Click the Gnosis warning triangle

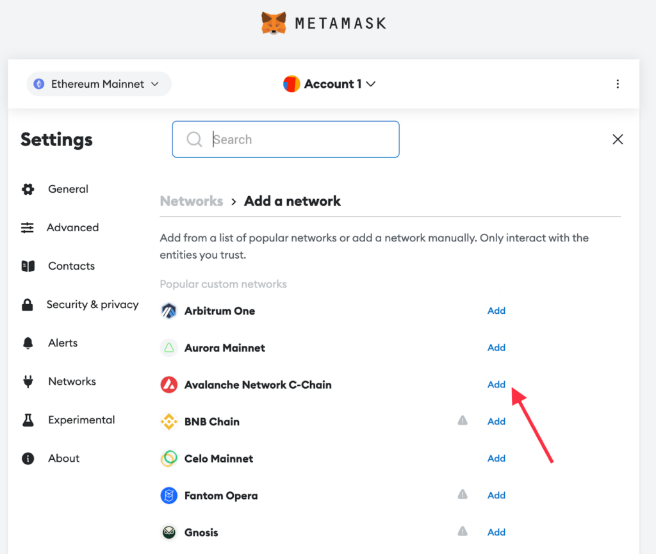point(463,531)
